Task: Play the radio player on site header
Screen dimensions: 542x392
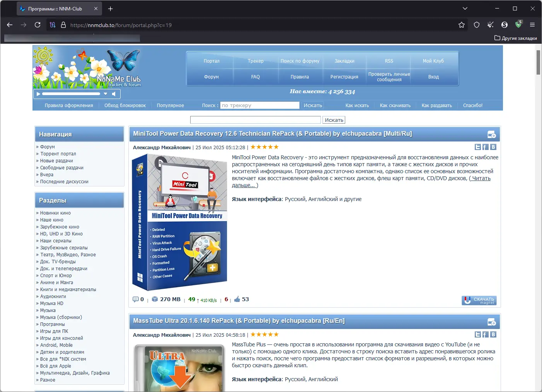Action: (x=38, y=94)
